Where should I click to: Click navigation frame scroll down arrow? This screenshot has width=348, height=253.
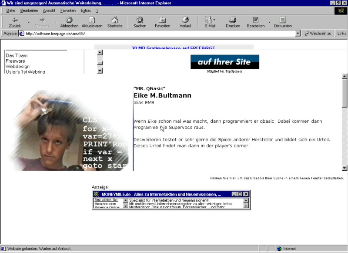(100, 71)
